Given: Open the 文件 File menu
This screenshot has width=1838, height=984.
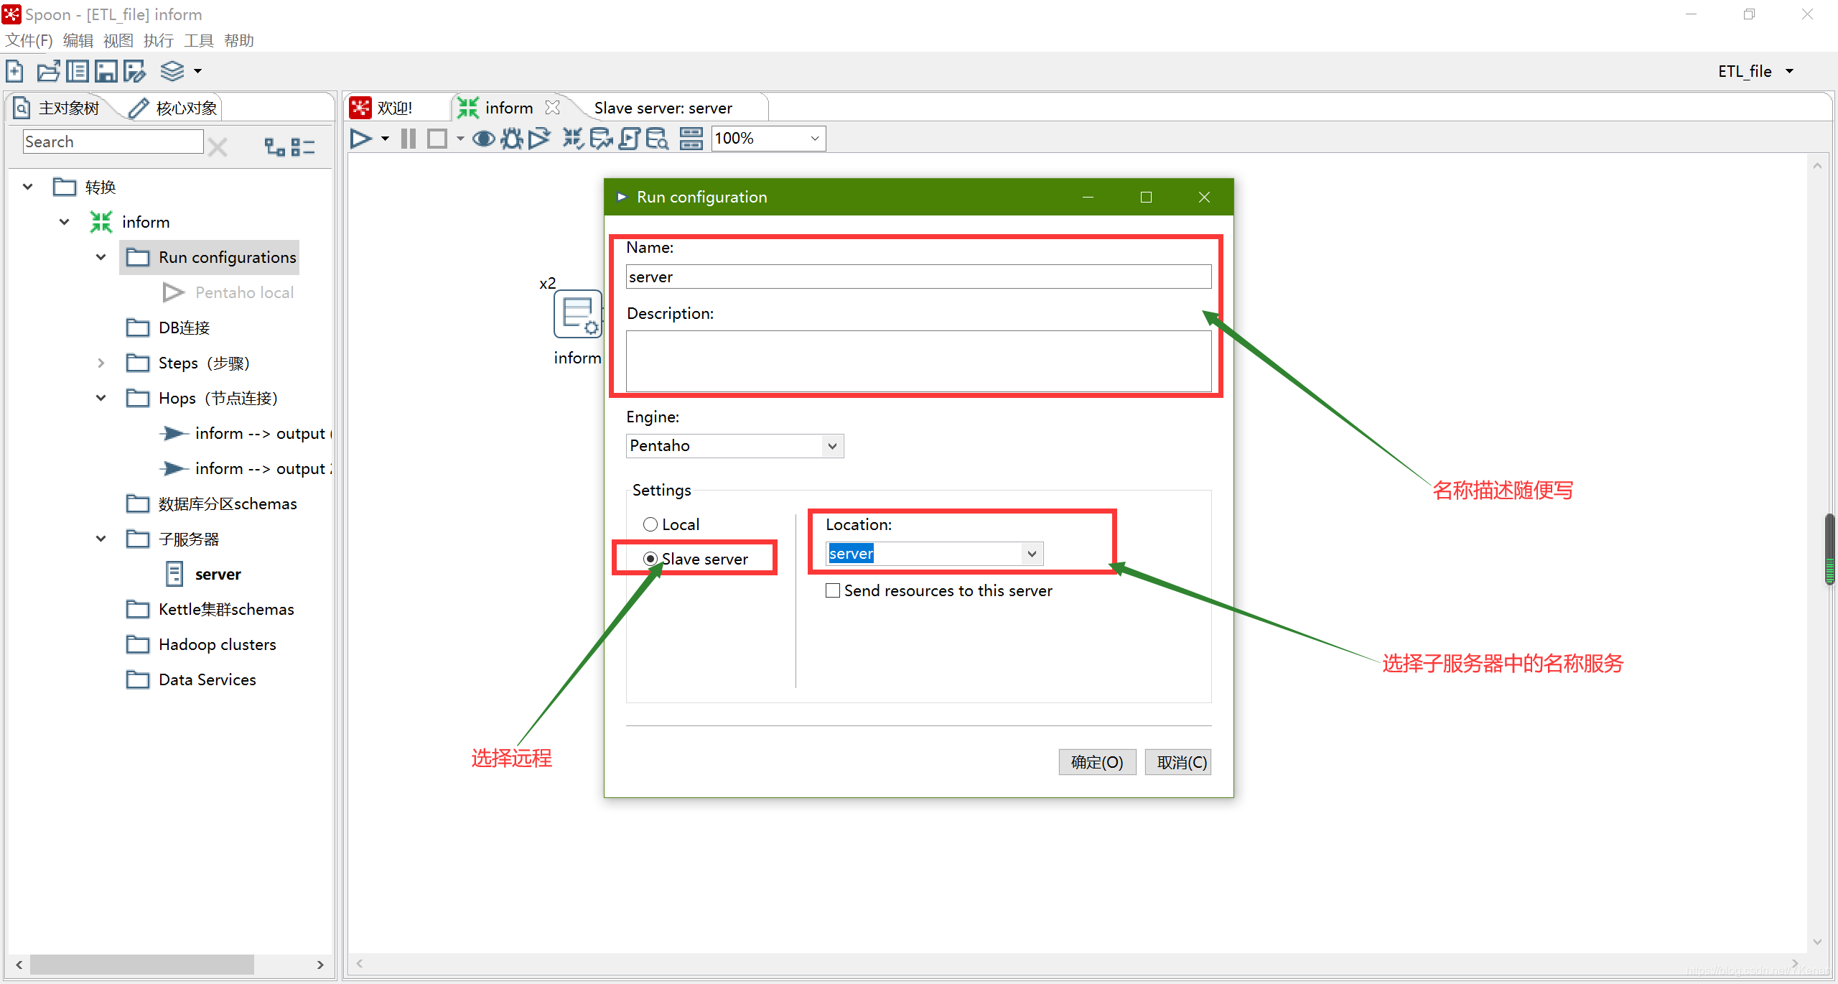Looking at the screenshot, I should pyautogui.click(x=30, y=40).
